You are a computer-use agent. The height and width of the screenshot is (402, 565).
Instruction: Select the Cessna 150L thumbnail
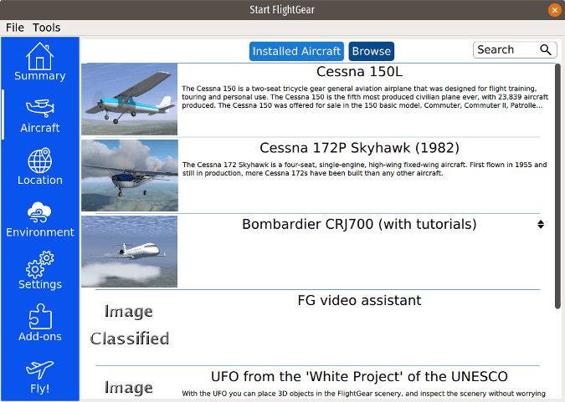pos(130,99)
